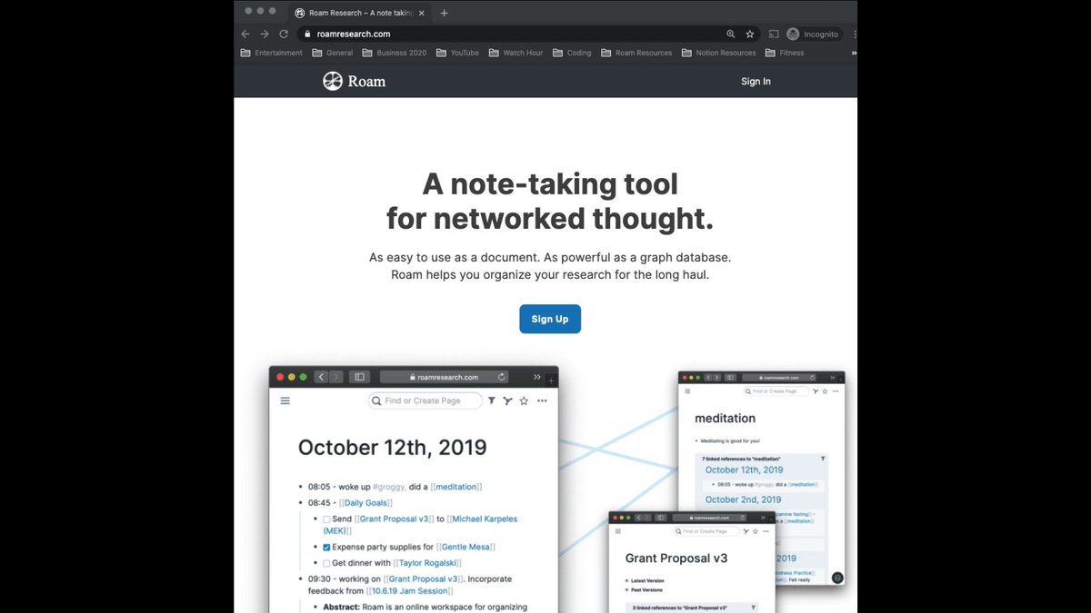View site info via the address bar lock icon
This screenshot has width=1091, height=613.
click(x=307, y=34)
